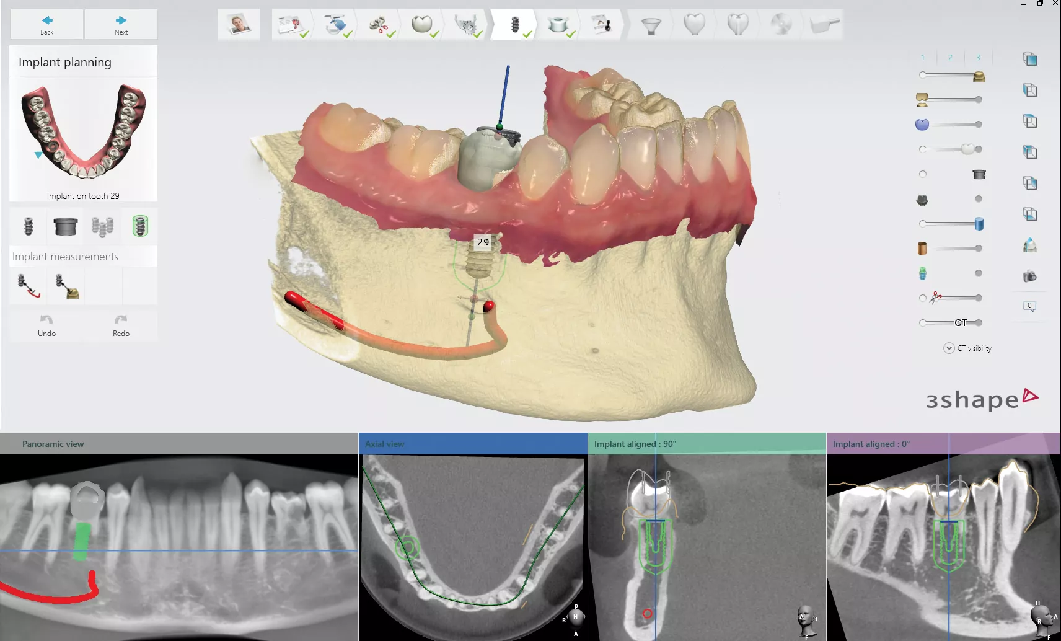Enable the implant safety zone cylinder tool
The image size is (1061, 641).
140,227
